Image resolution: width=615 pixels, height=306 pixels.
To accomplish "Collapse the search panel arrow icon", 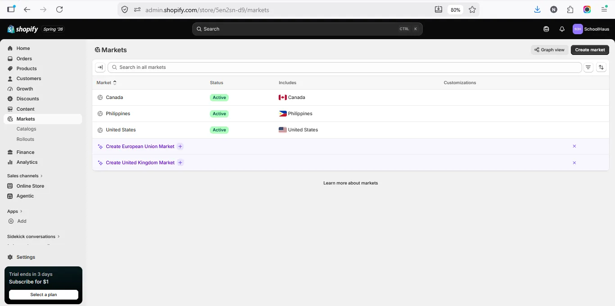I will [100, 67].
